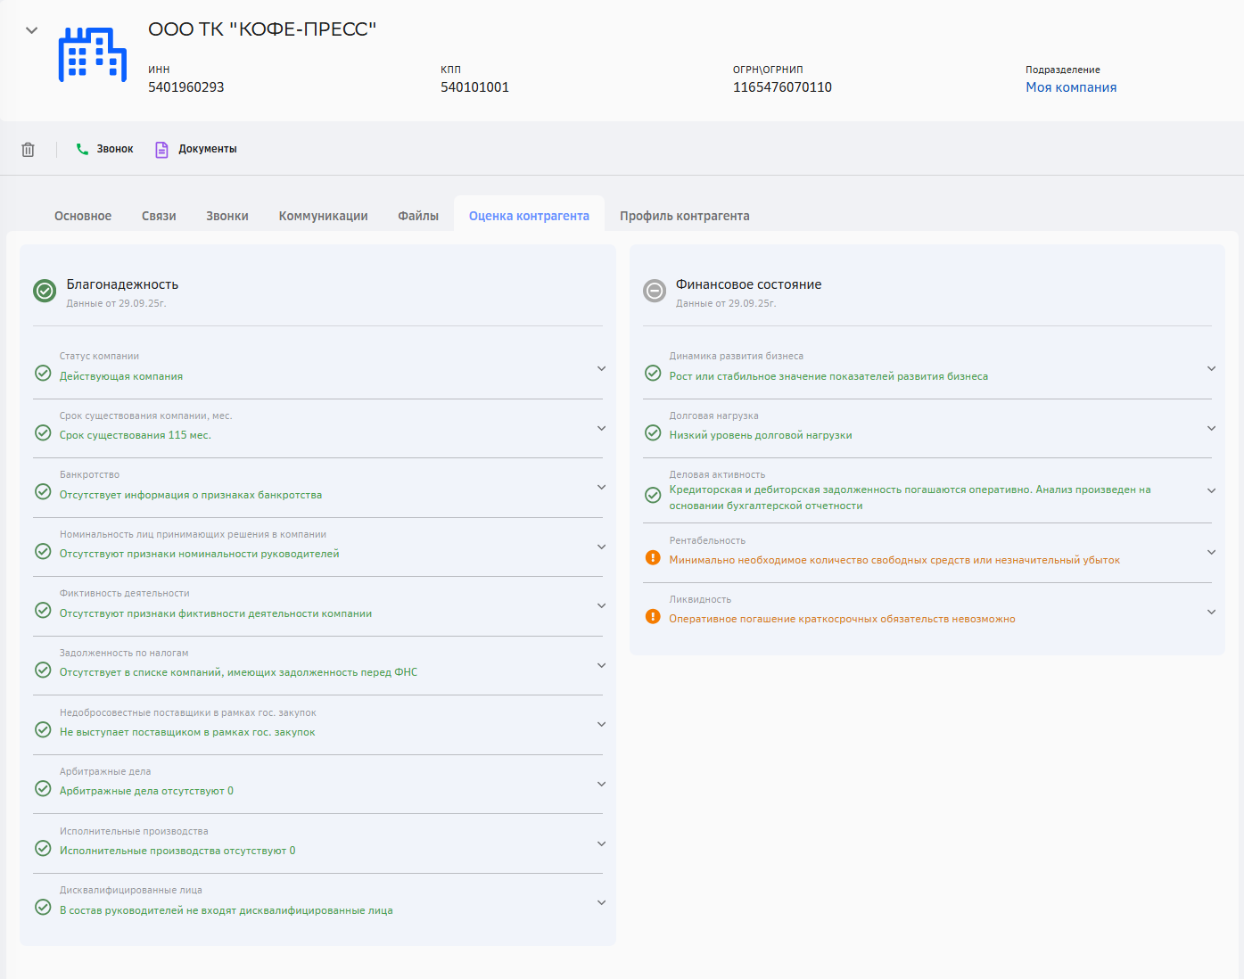Image resolution: width=1244 pixels, height=979 pixels.
Task: Click text Оперативное погашение краткосрочных обязательств невозможно
Action: [843, 619]
